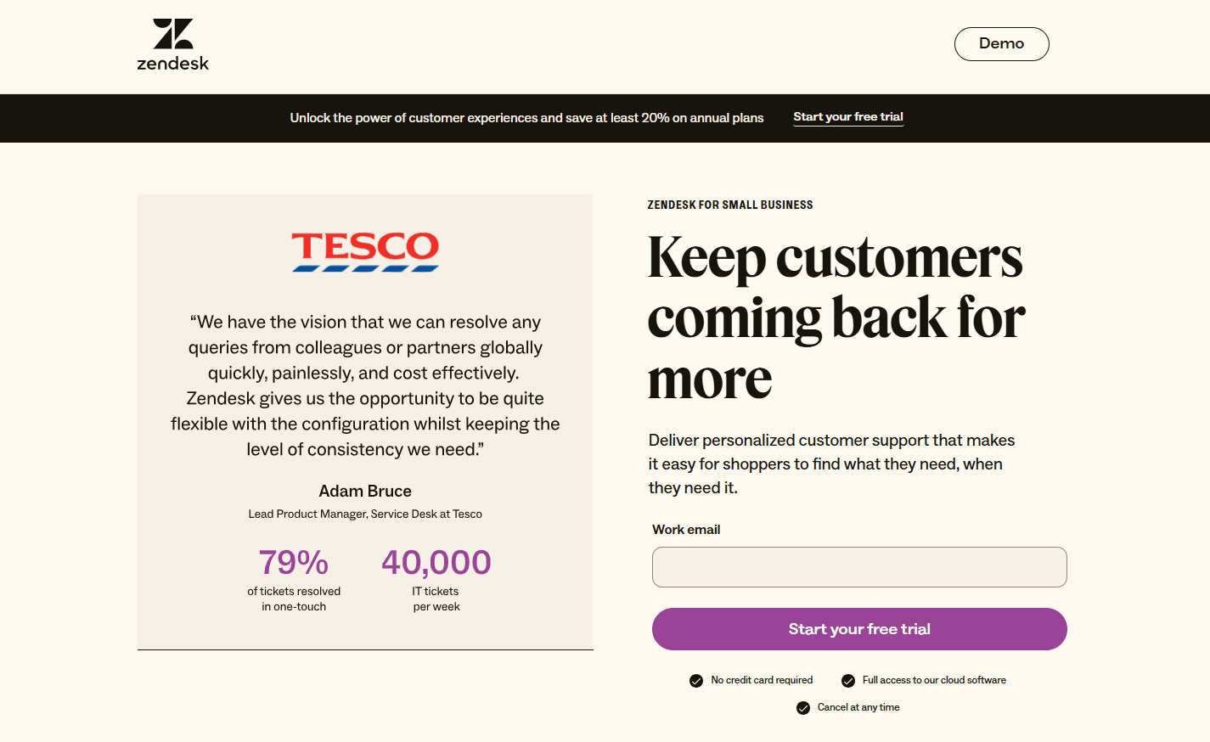Open the Demo page
The height and width of the screenshot is (742, 1210).
1001,43
